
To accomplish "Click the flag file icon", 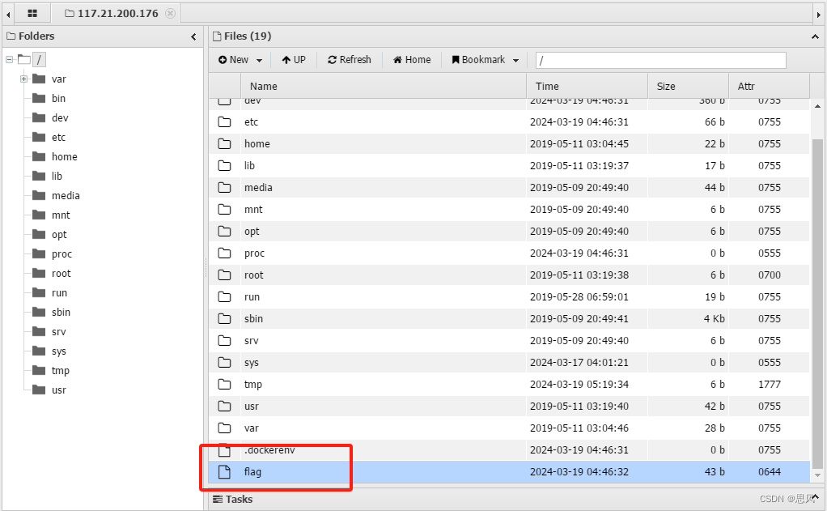I will [224, 472].
